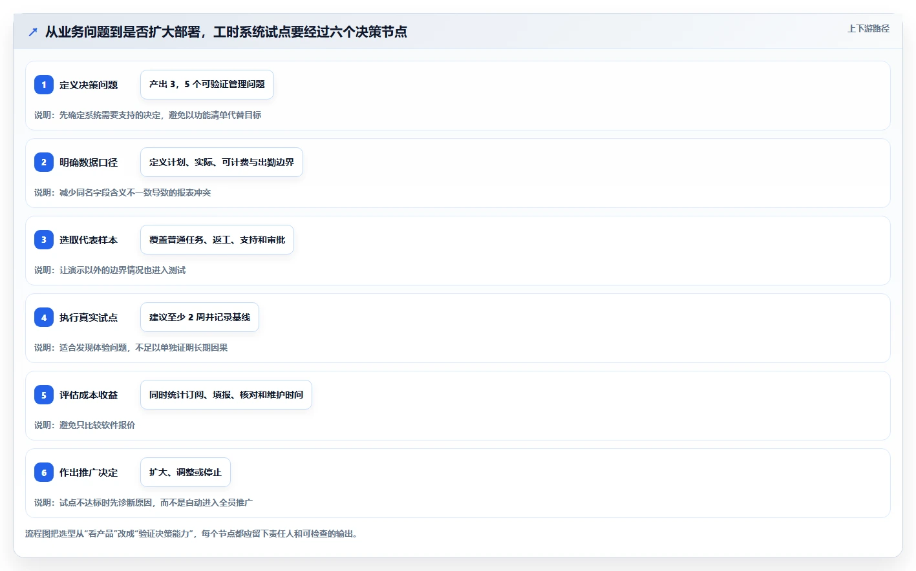The height and width of the screenshot is (571, 916).
Task: Select the 执行真实试点 step title
Action: 89,317
